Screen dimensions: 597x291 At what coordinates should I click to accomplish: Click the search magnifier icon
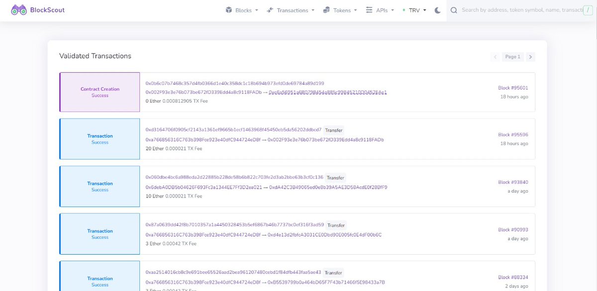[454, 10]
